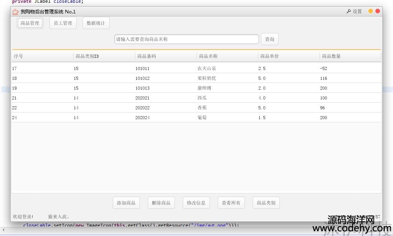The image size is (393, 236).
Task: Click barcode cell 202022
Action: [x=142, y=108]
